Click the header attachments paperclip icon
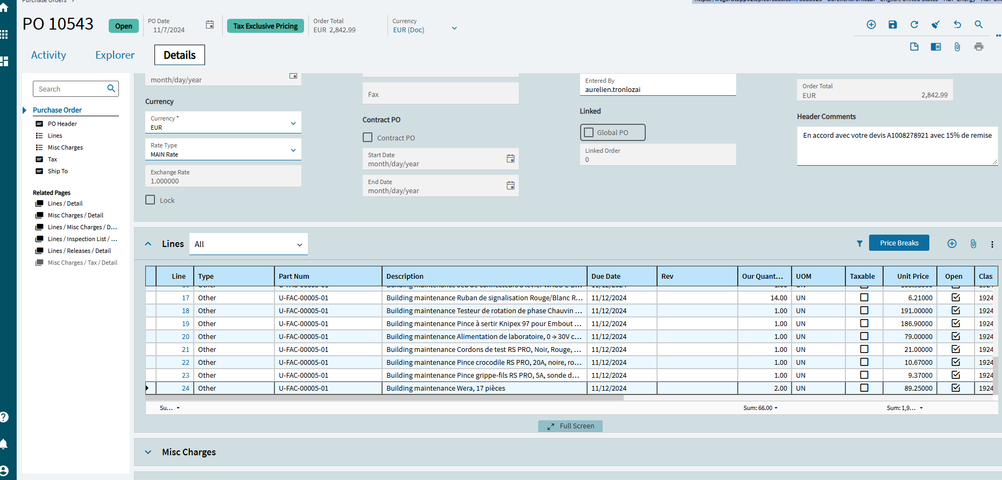 click(x=957, y=47)
